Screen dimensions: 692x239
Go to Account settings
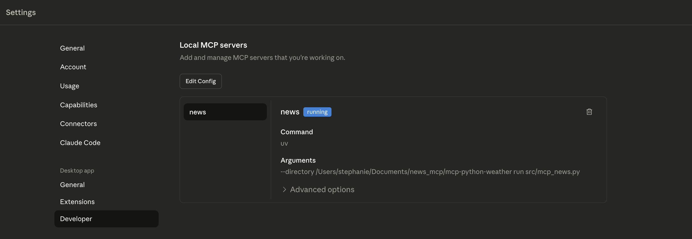click(x=73, y=67)
